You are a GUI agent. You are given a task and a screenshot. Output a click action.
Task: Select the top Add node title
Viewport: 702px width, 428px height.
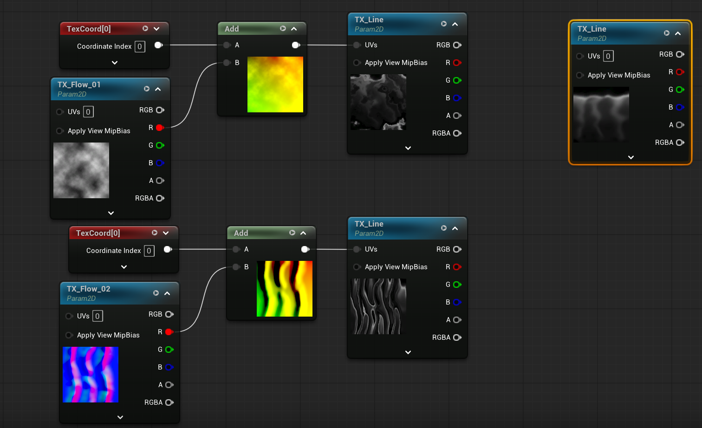(x=232, y=29)
